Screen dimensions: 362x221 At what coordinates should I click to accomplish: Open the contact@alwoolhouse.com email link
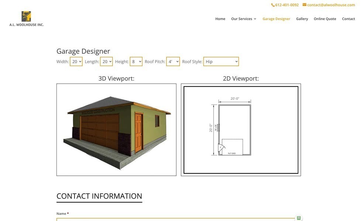[x=331, y=5]
